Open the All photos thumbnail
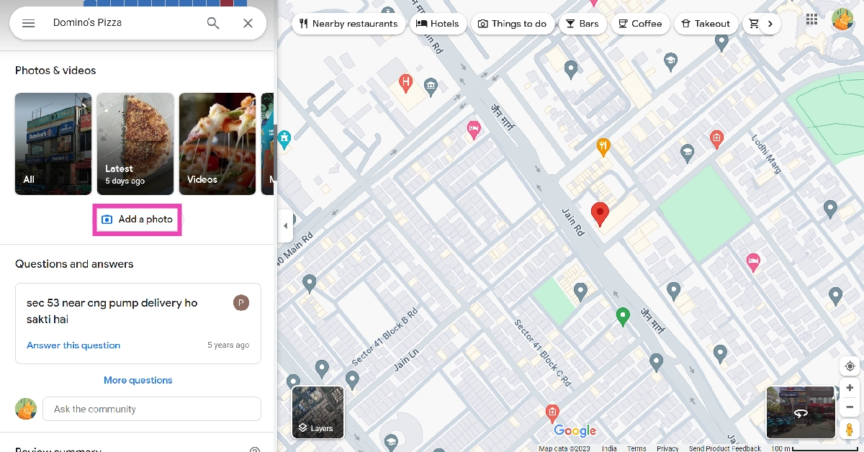Image resolution: width=864 pixels, height=452 pixels. pyautogui.click(x=53, y=143)
